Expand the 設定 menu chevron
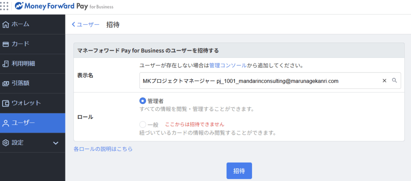 pos(56,143)
